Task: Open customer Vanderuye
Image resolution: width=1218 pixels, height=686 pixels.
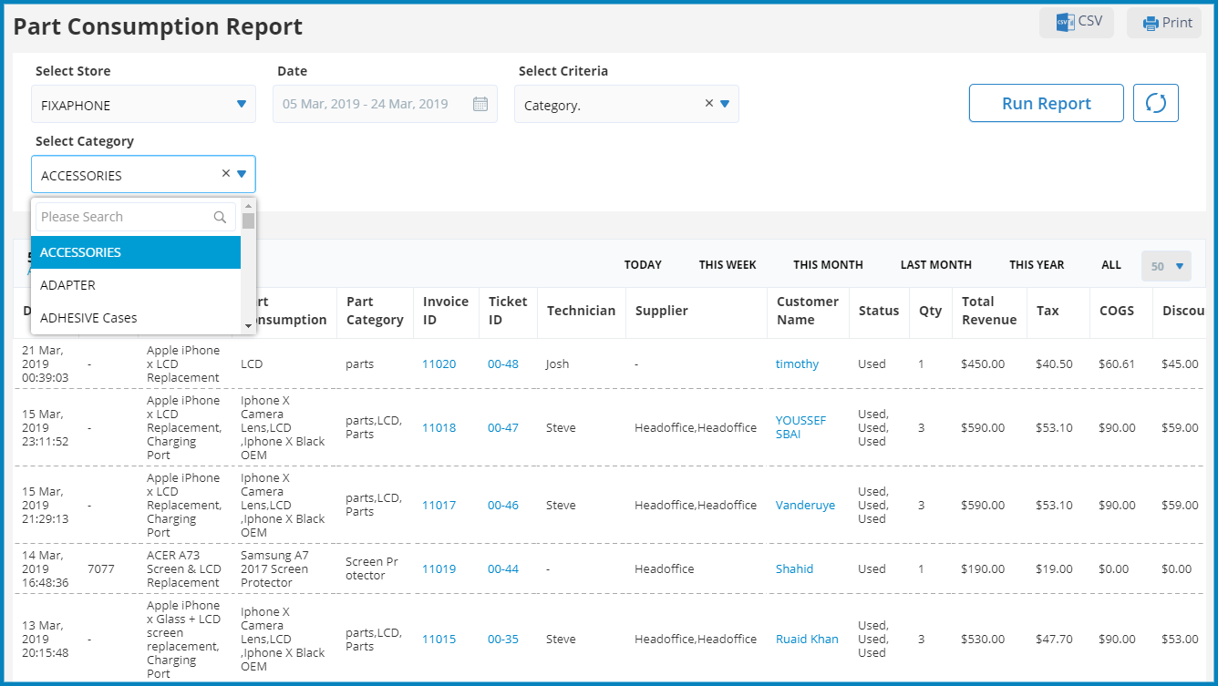Action: [x=805, y=505]
